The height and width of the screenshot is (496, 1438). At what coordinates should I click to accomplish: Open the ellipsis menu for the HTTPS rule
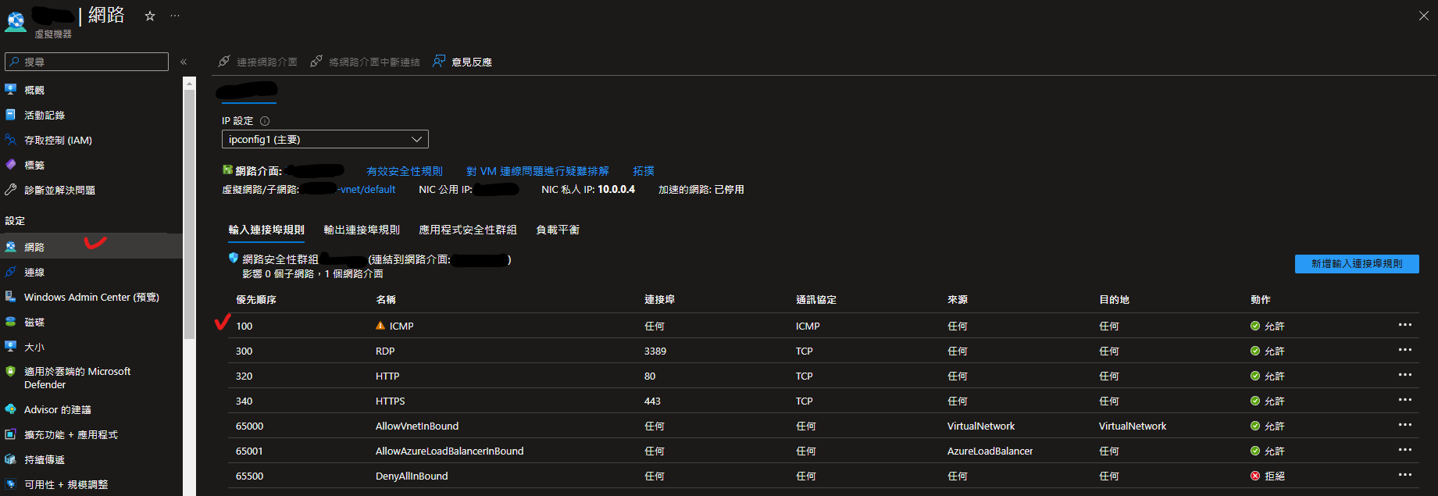[x=1405, y=400]
